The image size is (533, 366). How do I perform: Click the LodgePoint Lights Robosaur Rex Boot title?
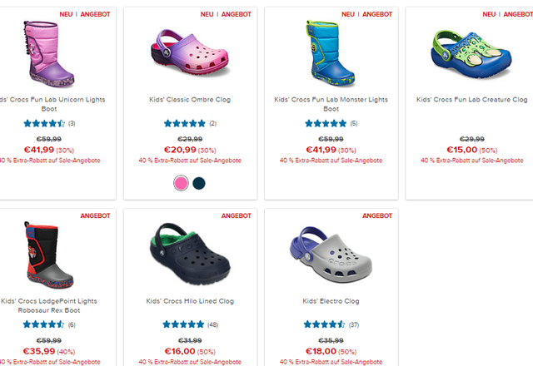(x=49, y=305)
